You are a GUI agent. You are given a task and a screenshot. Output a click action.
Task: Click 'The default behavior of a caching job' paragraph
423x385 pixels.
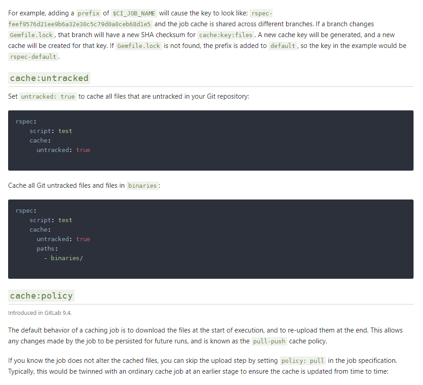(x=205, y=336)
